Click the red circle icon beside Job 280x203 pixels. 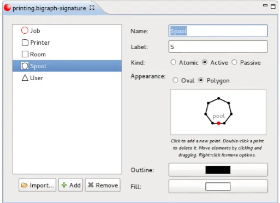tap(25, 31)
